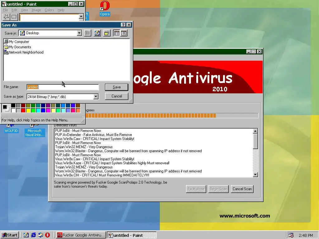Select Microsoft Visual Inte... desktop shortcut
This screenshot has width=319, height=239.
[x=35, y=130]
